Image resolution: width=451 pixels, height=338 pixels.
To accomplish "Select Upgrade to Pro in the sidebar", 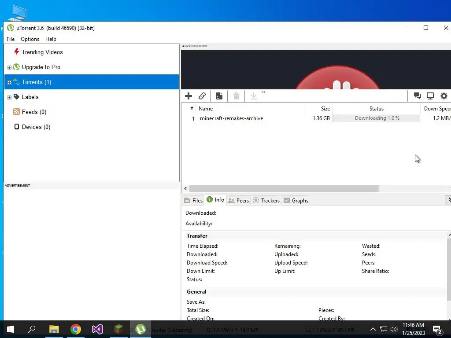I will pyautogui.click(x=41, y=67).
